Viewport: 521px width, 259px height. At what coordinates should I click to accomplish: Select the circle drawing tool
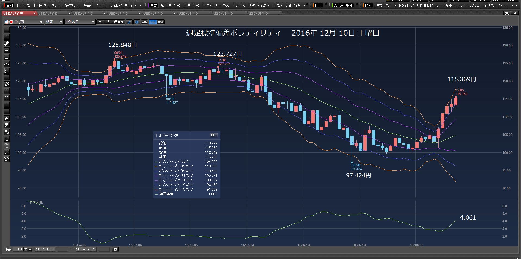tap(7, 98)
